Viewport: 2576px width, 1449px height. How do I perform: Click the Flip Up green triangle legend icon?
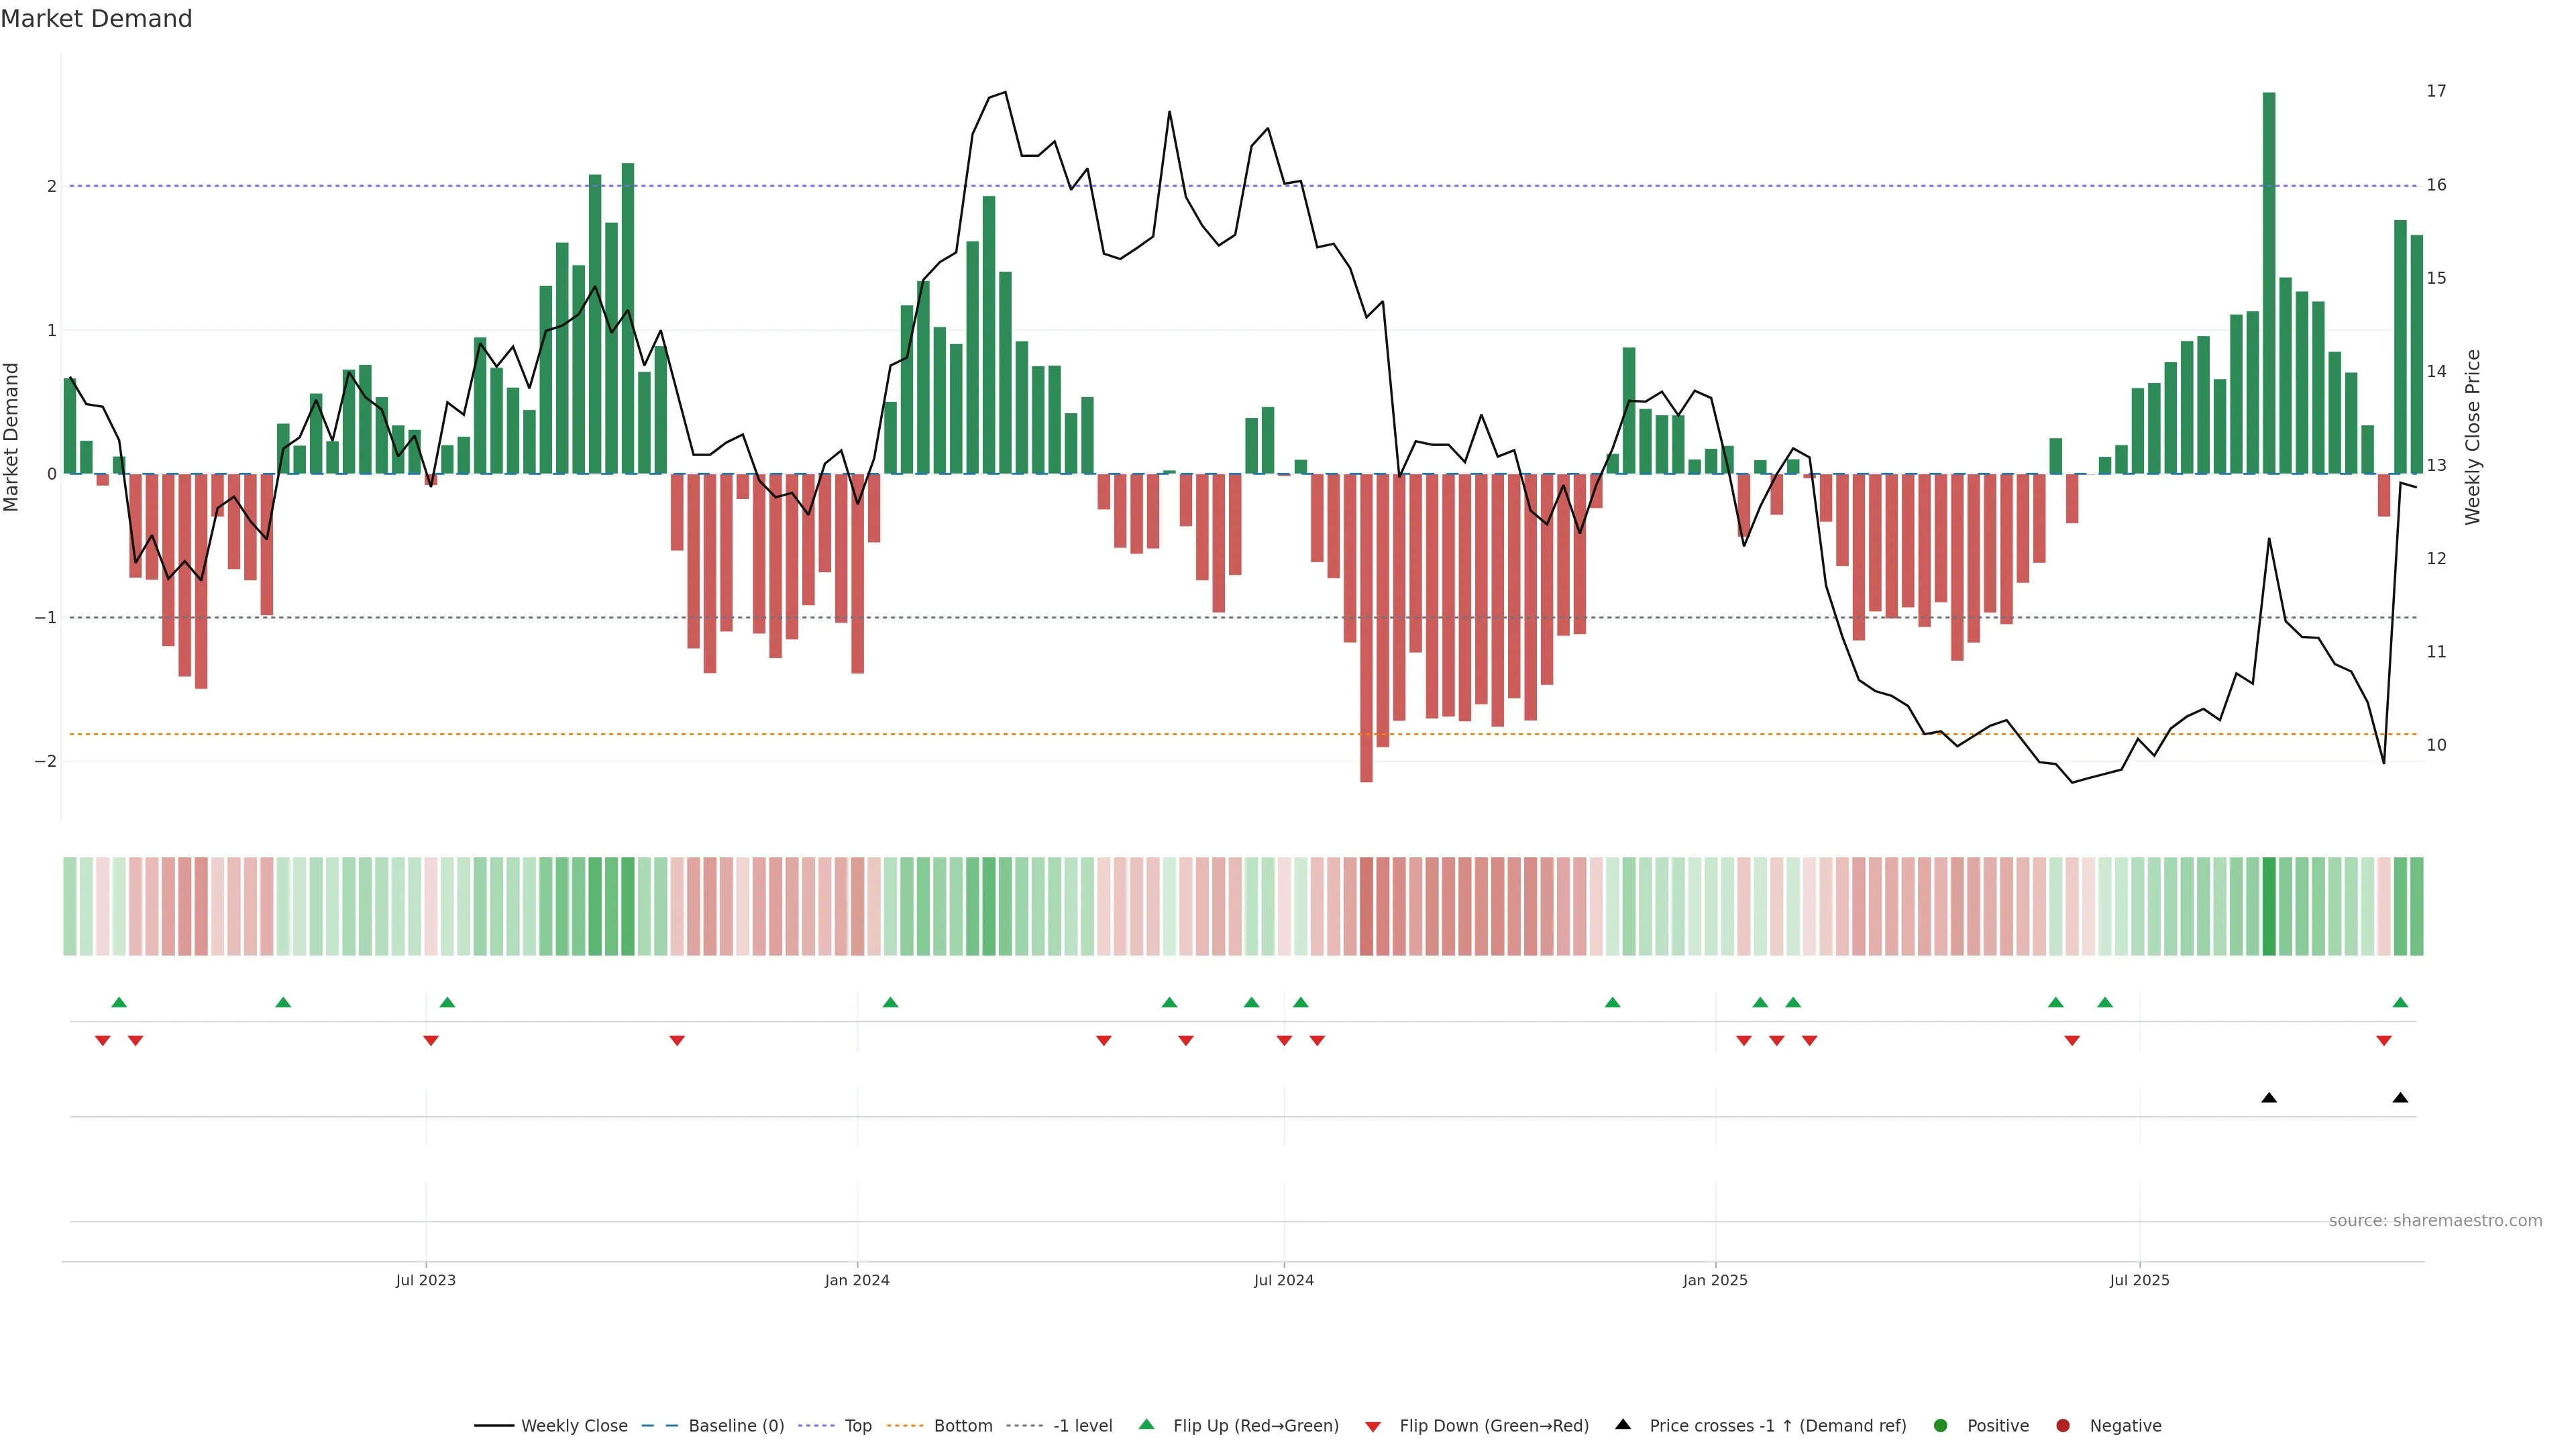click(x=1147, y=1425)
